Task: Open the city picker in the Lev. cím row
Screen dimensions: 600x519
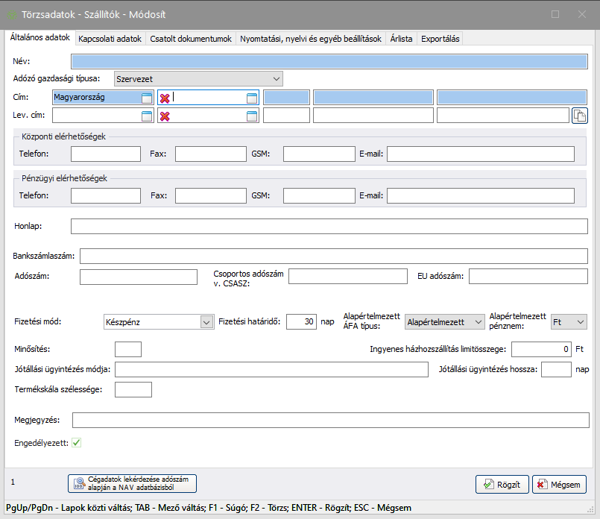Action: click(x=252, y=116)
